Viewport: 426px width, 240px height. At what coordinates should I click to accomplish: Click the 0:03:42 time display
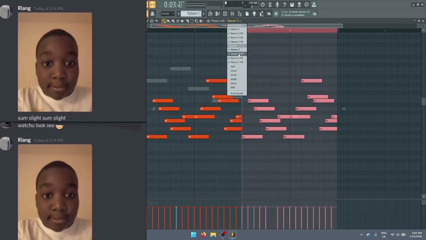click(173, 5)
